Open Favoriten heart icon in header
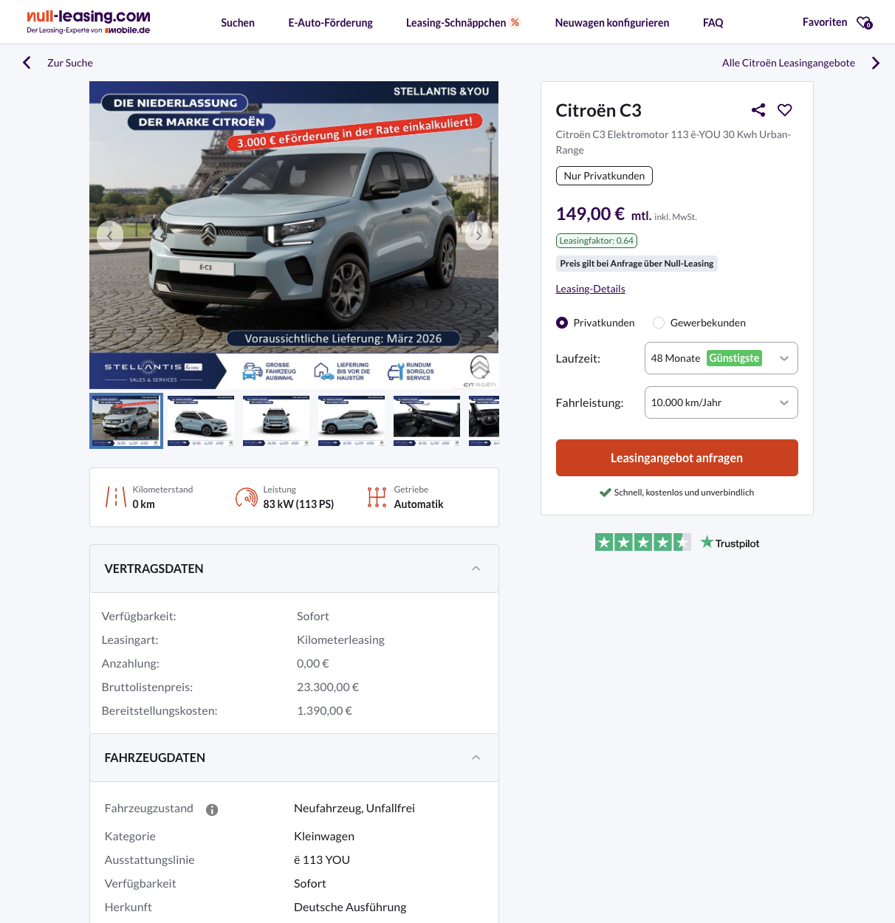 coord(864,23)
